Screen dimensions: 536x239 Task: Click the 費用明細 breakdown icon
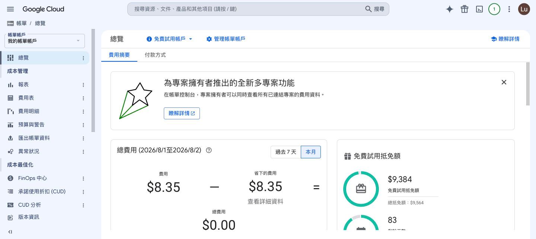10,112
